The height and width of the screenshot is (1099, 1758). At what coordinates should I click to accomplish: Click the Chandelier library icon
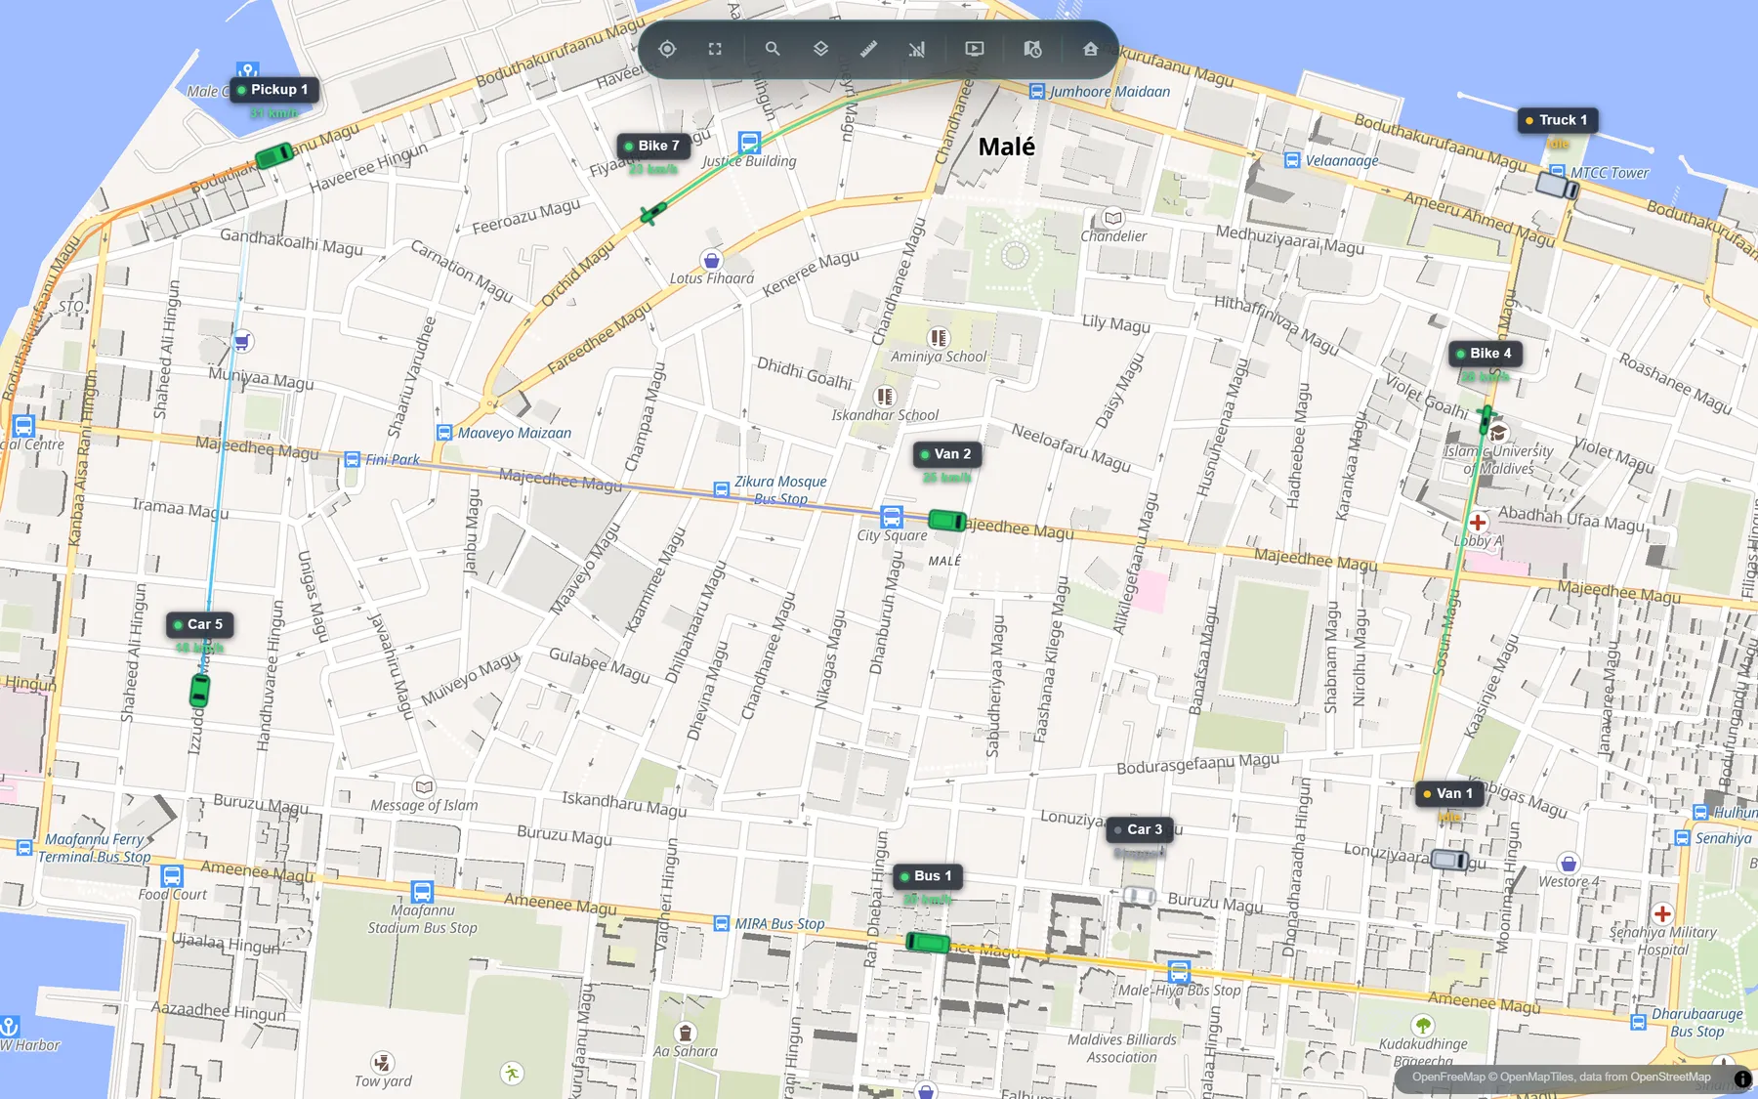(x=1112, y=218)
